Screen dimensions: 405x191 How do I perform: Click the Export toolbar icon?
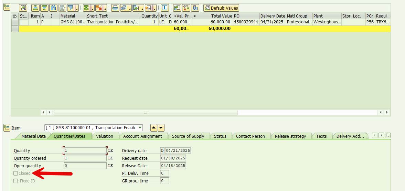coord(136,8)
